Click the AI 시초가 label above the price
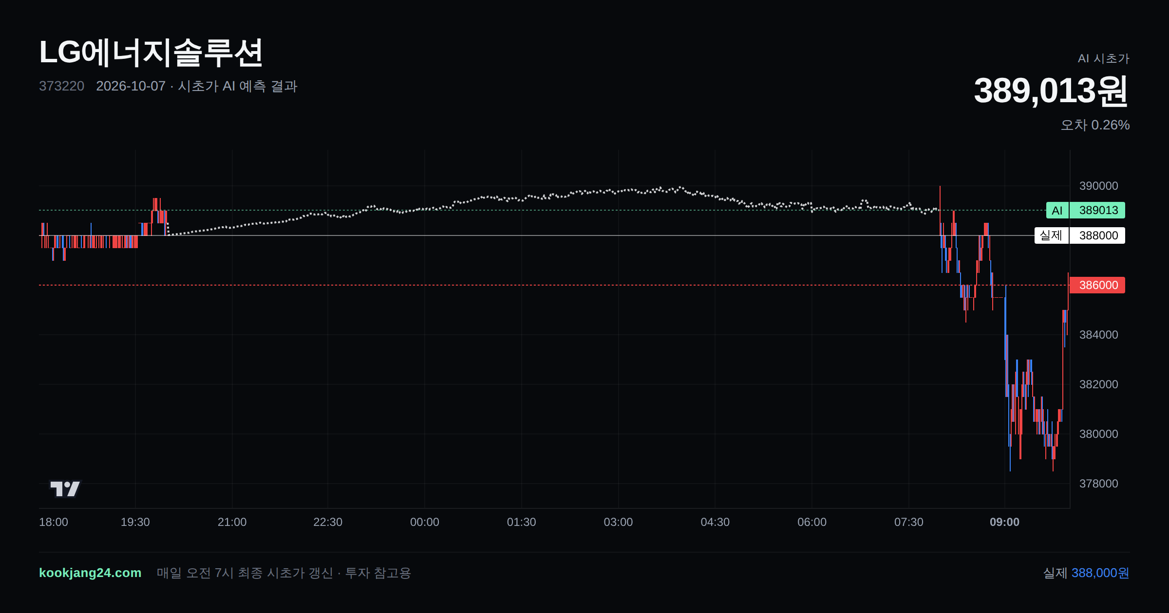 [x=1103, y=58]
